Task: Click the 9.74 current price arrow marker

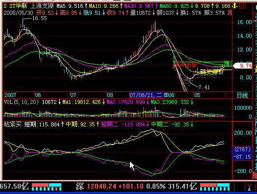Action: pos(243,66)
